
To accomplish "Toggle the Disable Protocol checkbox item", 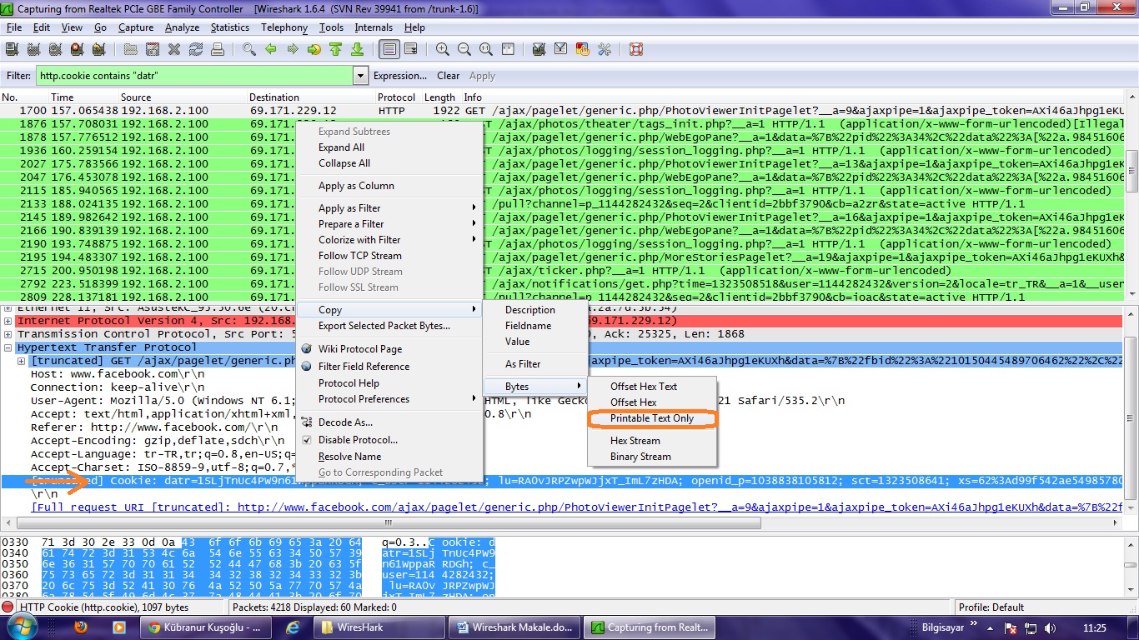I will (x=357, y=440).
